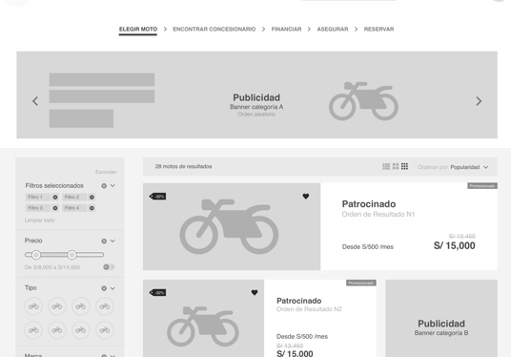Viewport: 511px width, 357px height.
Task: Select the fourth motorcycle type in Tipo's bottom row
Action: coord(105,330)
